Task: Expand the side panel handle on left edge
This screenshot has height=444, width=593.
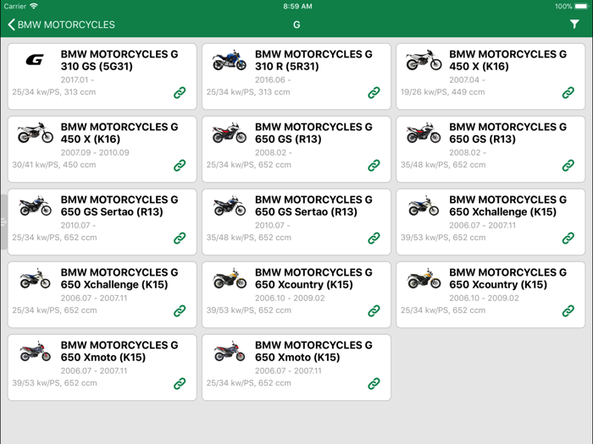Action: point(3,222)
